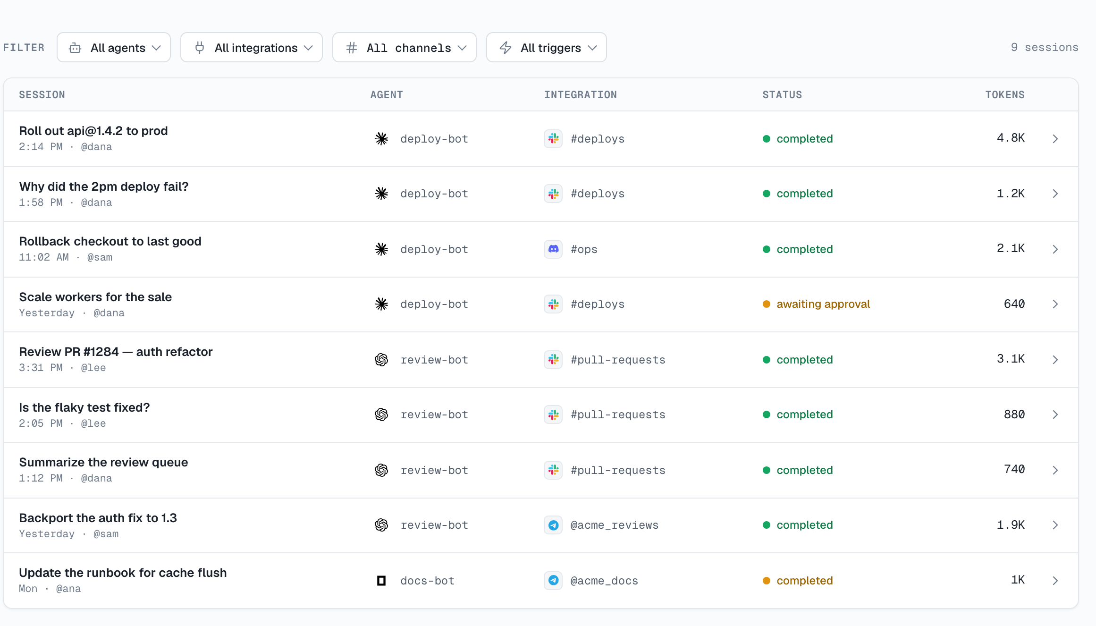Click the #ops channel text
This screenshot has width=1096, height=626.
tap(584, 249)
